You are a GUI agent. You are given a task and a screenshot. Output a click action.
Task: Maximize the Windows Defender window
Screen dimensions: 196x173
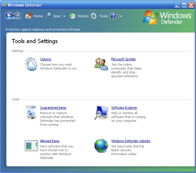[184, 5]
